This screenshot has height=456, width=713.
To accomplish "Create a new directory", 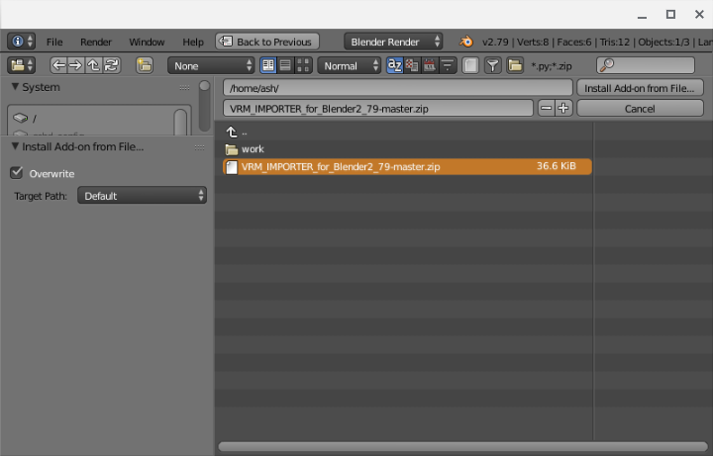I will [x=145, y=65].
